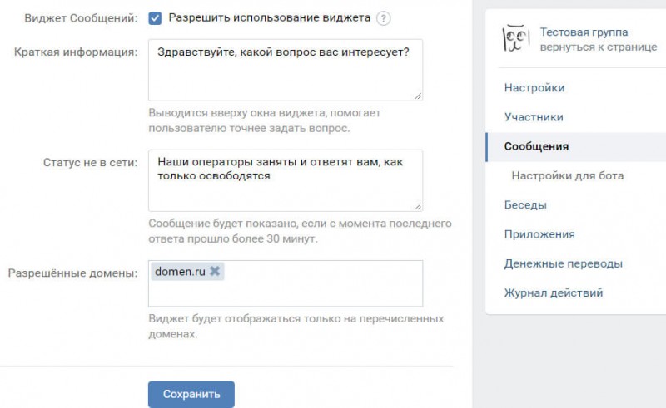Viewport: 666px width, 408px height.
Task: Open Настройки для бота sub-item
Action: (x=568, y=175)
